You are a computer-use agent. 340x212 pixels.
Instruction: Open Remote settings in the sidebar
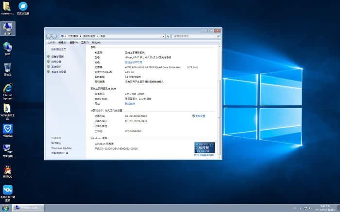(57, 62)
